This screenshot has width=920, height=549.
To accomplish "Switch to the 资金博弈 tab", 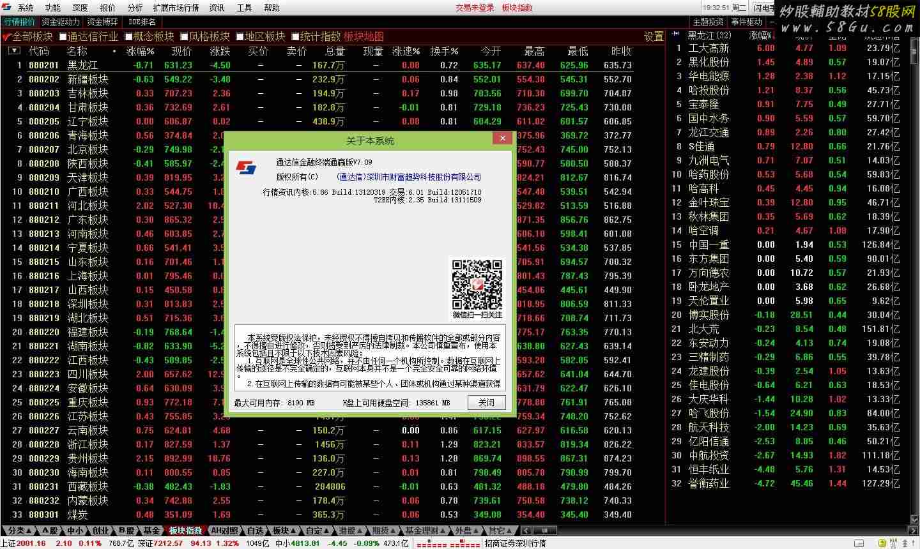I will click(x=102, y=22).
